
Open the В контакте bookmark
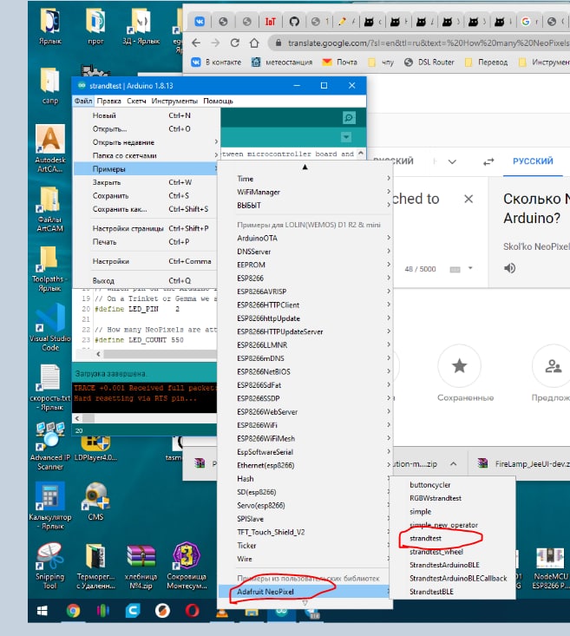click(216, 62)
